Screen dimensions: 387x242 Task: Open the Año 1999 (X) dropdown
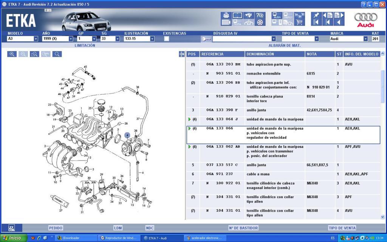point(71,39)
